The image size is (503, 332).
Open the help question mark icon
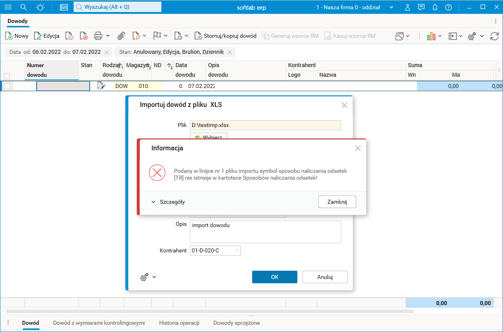coord(449,7)
